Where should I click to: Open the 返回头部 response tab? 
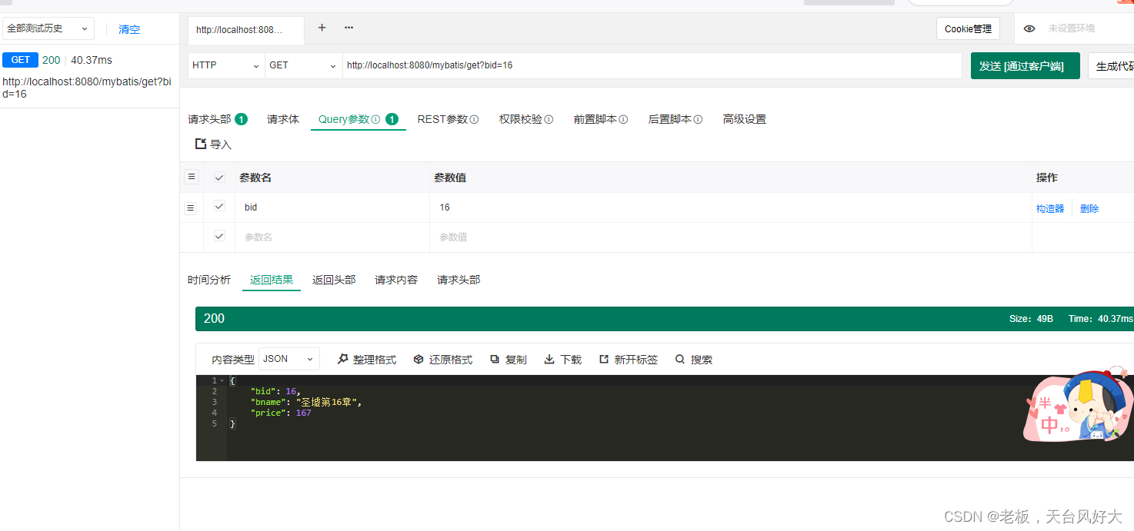[334, 280]
